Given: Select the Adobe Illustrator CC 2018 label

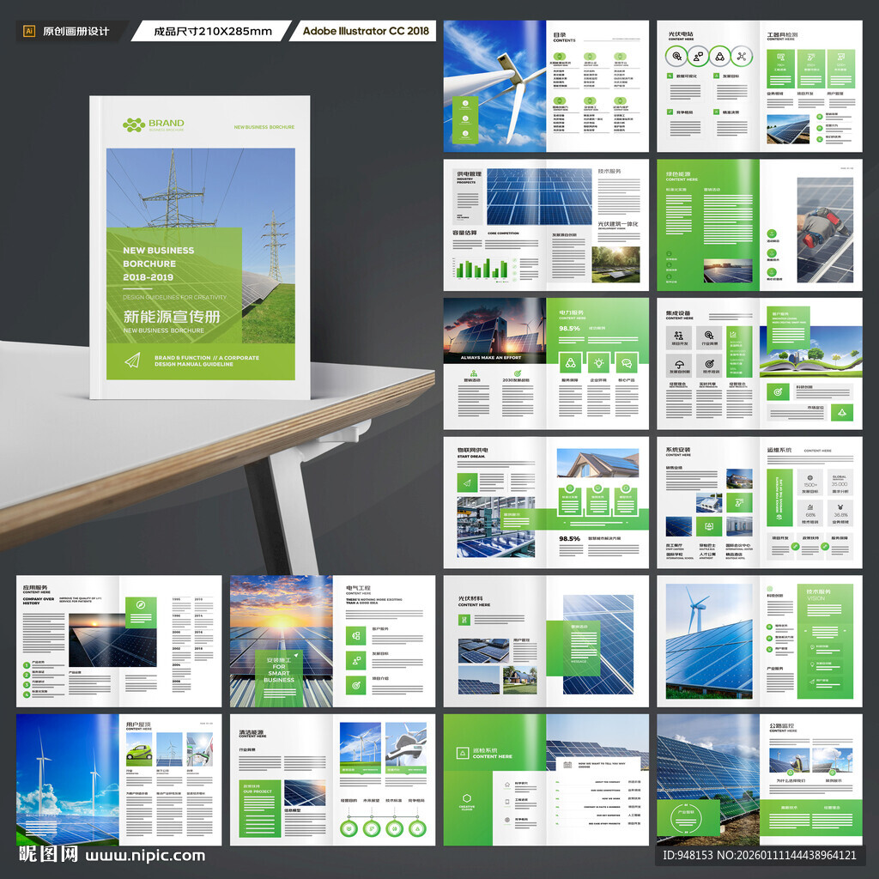Looking at the screenshot, I should (366, 31).
